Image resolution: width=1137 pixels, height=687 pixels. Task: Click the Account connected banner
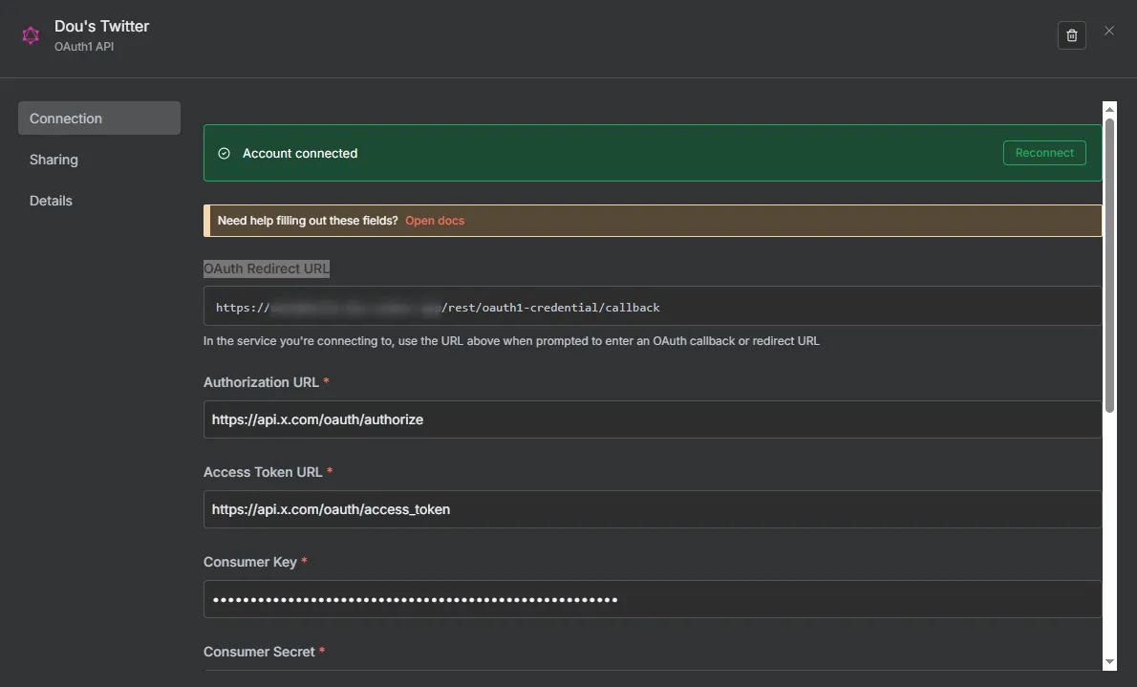573,153
